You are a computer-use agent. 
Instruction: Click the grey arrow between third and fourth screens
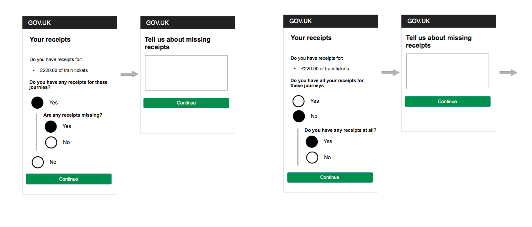click(x=390, y=73)
